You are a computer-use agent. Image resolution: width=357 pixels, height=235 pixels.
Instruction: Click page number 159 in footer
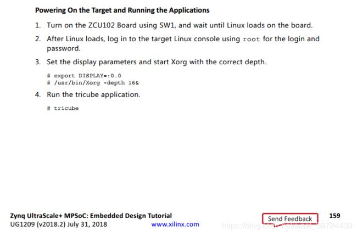(x=334, y=216)
